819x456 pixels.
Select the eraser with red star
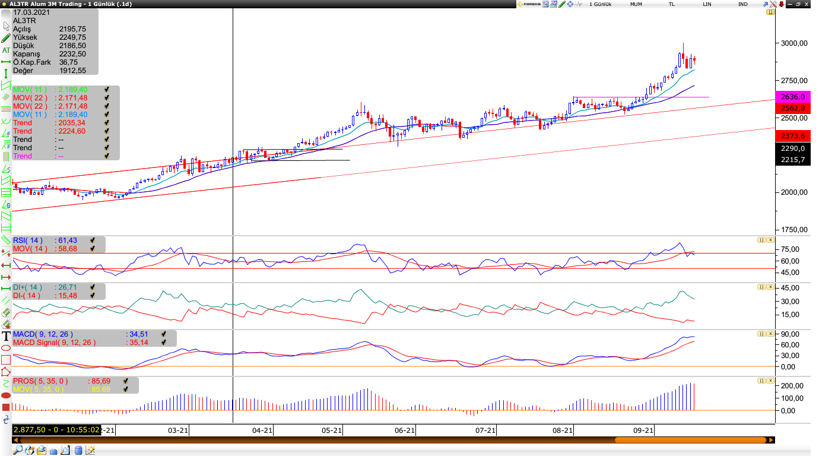coord(6,325)
